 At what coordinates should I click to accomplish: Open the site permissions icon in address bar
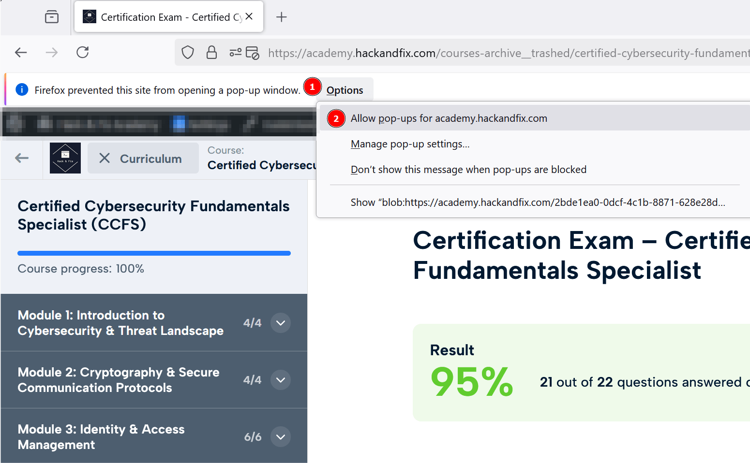(236, 52)
